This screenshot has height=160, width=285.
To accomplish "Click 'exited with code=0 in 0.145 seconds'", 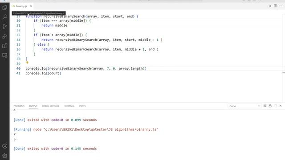I will point(62,148).
